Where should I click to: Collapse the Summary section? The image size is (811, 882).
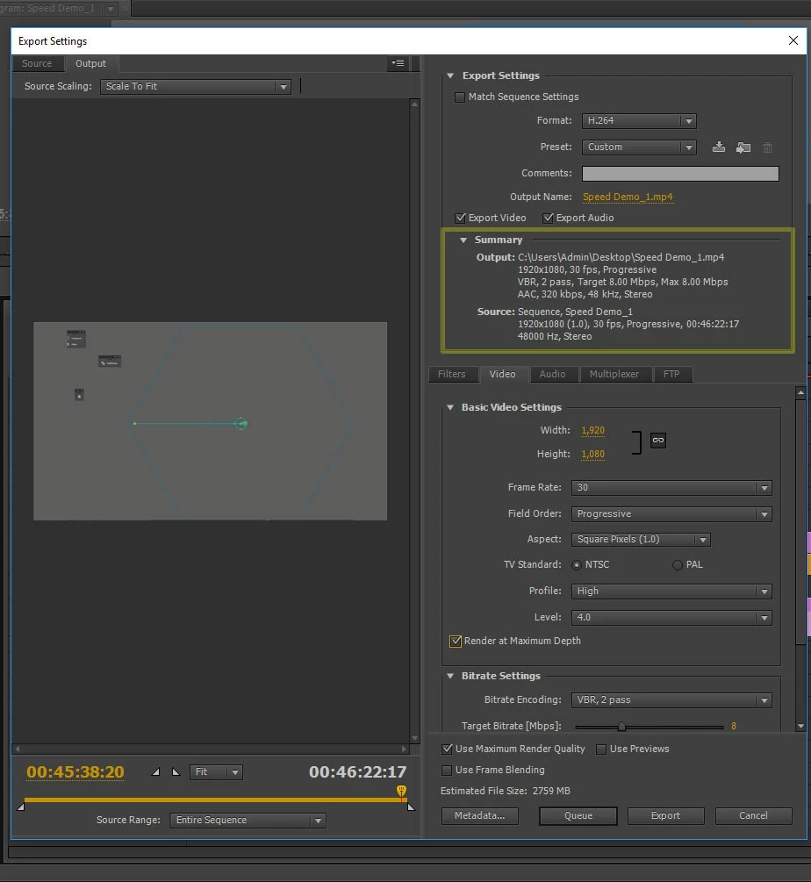[x=463, y=240]
